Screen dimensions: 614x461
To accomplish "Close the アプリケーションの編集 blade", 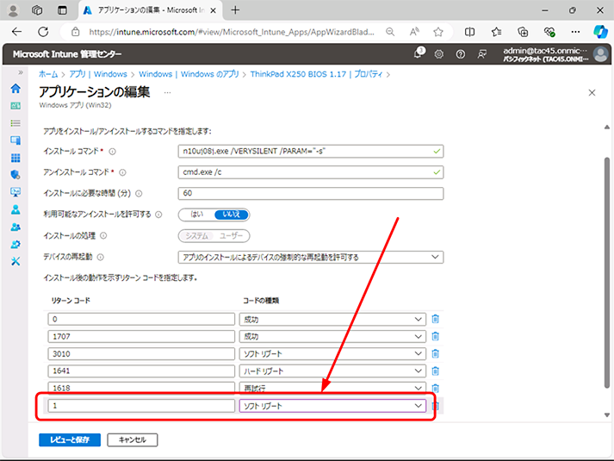I will pos(592,93).
